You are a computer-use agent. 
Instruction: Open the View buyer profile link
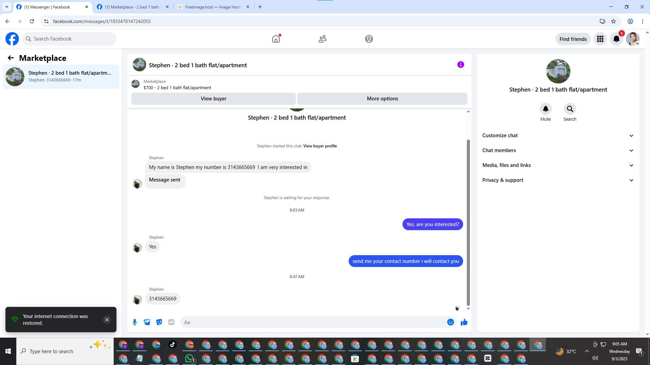320,146
